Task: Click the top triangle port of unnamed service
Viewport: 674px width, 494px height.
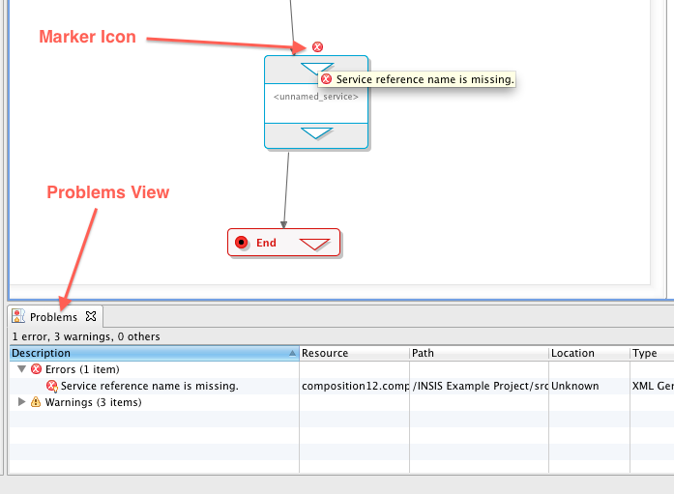Action: [311, 68]
